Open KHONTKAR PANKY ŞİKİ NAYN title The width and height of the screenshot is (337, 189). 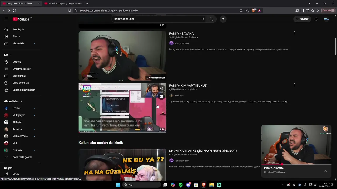(x=203, y=151)
